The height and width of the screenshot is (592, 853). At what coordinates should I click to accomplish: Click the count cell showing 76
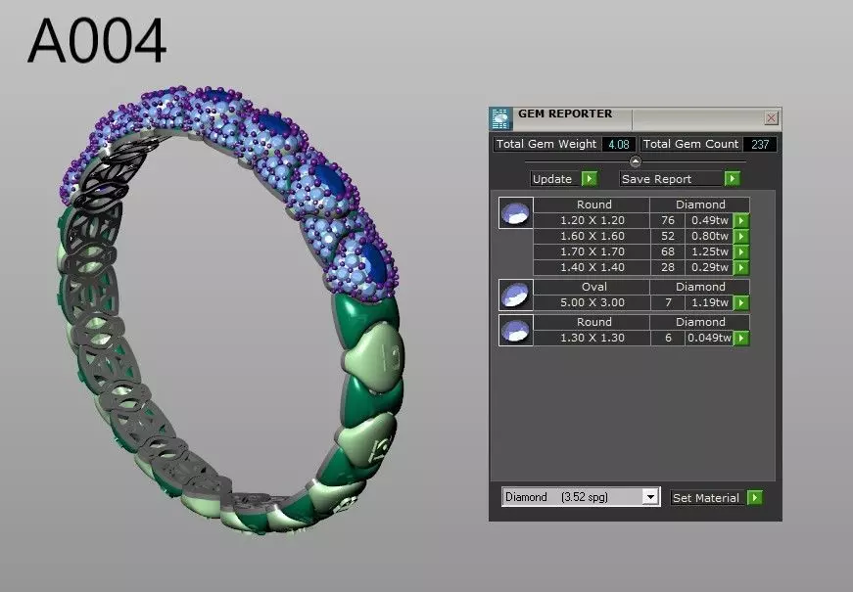point(668,220)
